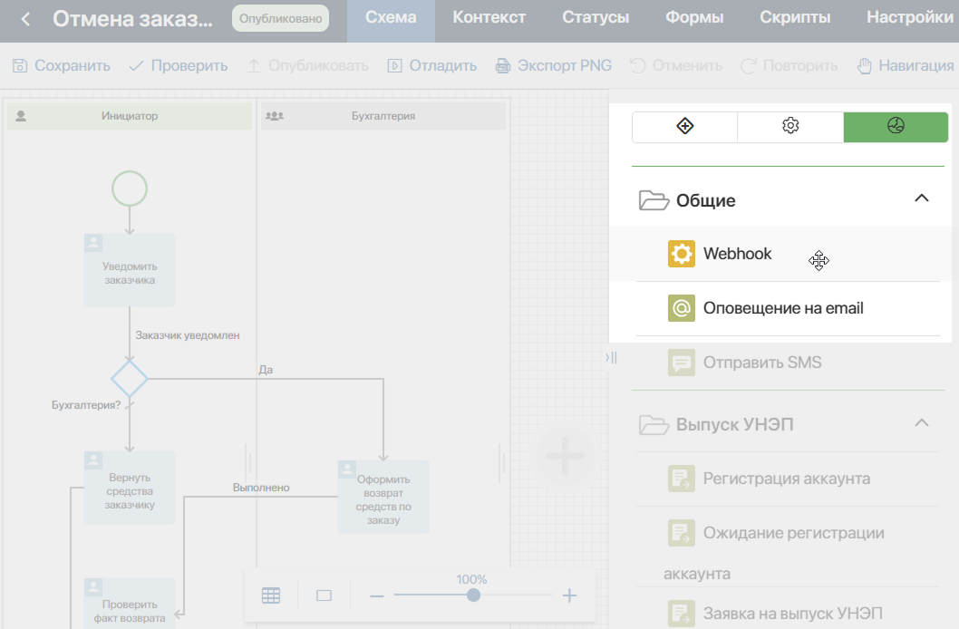Screen dimensions: 959x629
Task: Click the Опубликовано status badge
Action: click(281, 18)
